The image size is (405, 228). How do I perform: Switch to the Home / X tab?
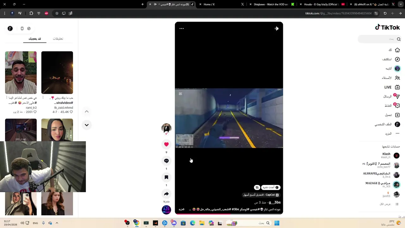pos(221,4)
